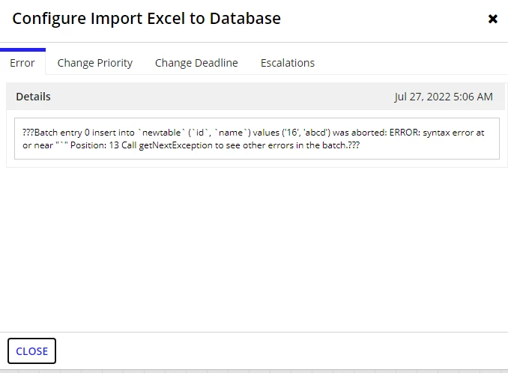Select the Error tab
508x373 pixels.
[22, 63]
